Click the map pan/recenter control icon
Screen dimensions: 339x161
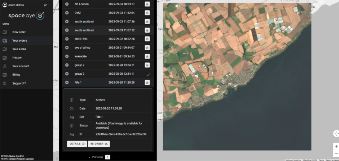[336, 134]
